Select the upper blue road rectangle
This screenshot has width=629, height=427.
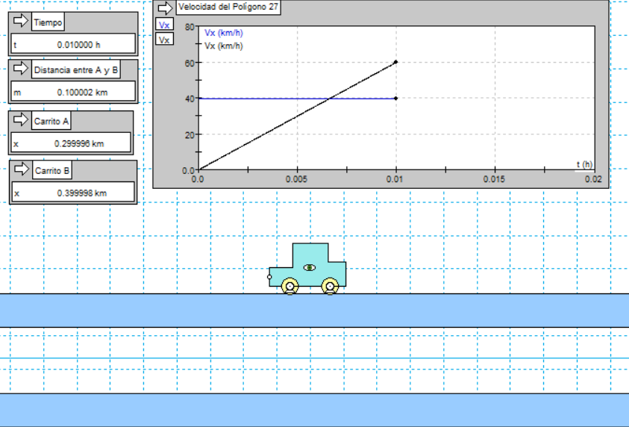[314, 311]
